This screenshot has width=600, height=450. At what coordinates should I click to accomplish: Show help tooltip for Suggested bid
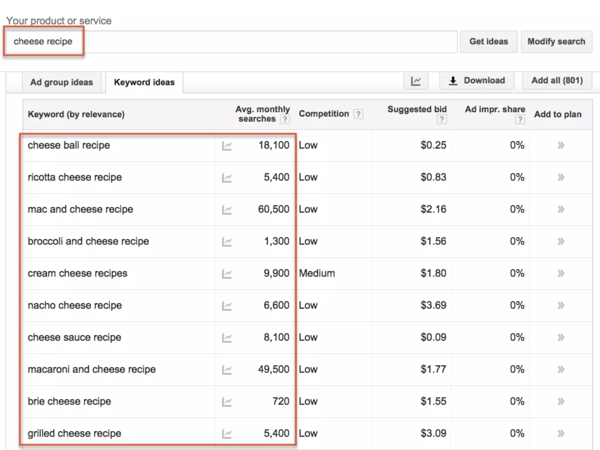tap(442, 119)
